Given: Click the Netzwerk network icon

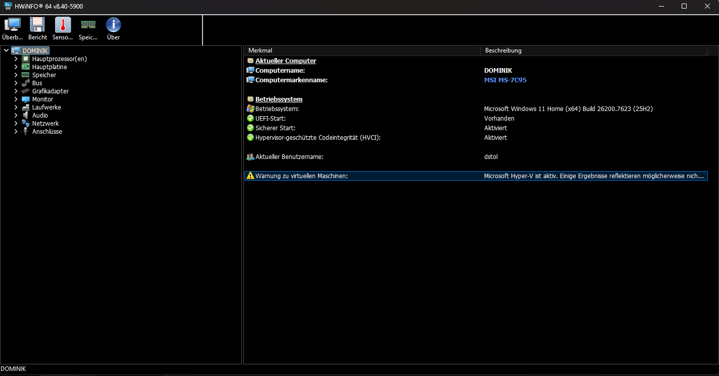Looking at the screenshot, I should 26,124.
